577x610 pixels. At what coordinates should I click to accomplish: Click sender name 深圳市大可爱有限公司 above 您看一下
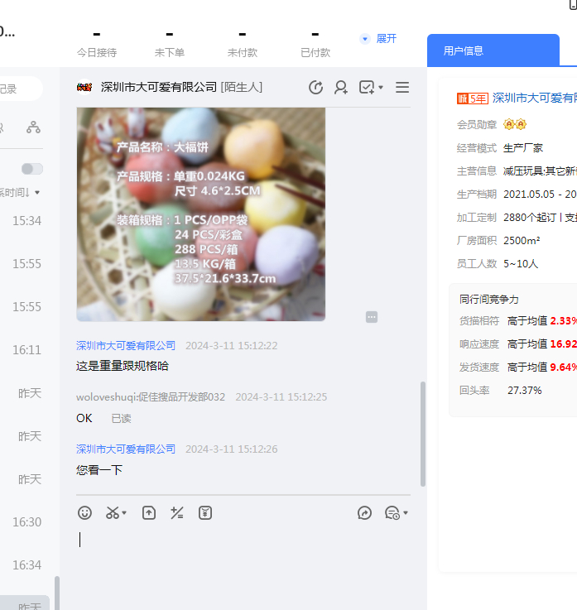[126, 449]
